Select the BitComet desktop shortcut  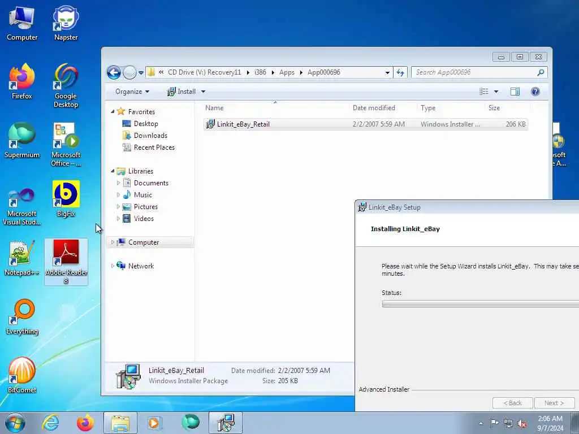pos(22,375)
